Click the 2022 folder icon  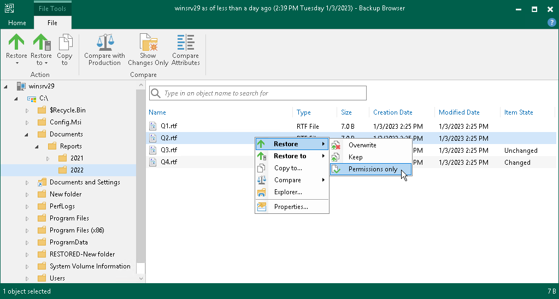[62, 170]
